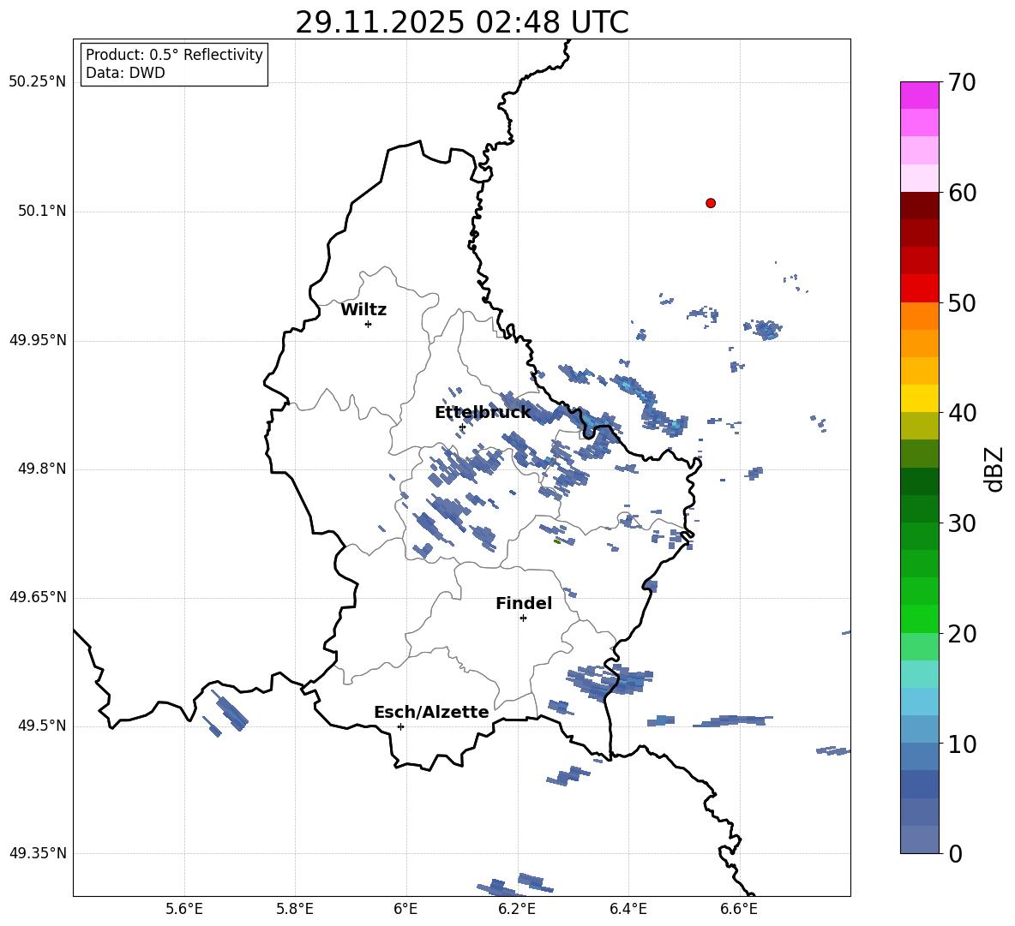Pick the bright red swatch above 50
Viewport: 1015px width, 926px height.
point(919,289)
